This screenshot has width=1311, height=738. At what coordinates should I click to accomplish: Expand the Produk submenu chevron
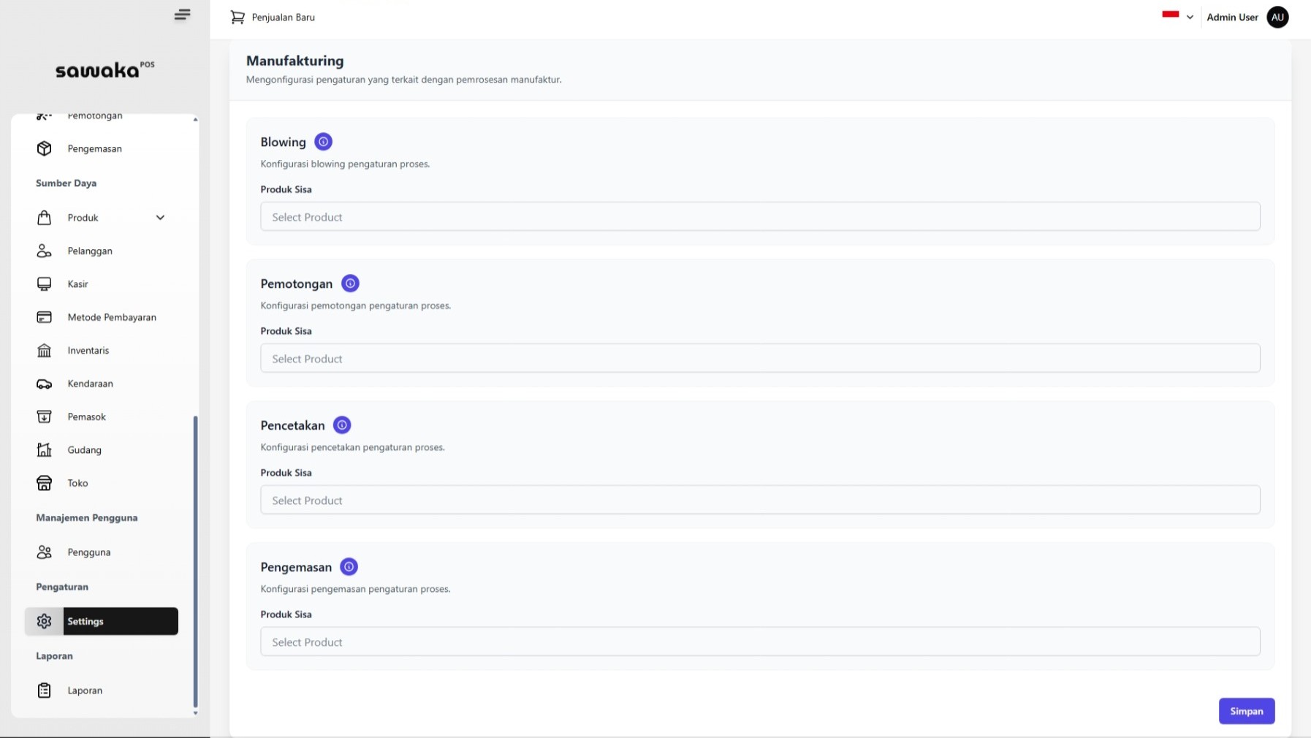[160, 218]
